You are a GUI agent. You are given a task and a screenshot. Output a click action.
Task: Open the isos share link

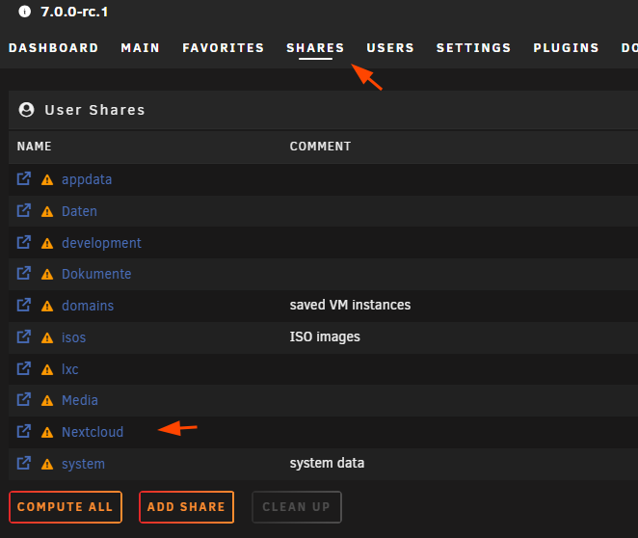pos(73,337)
